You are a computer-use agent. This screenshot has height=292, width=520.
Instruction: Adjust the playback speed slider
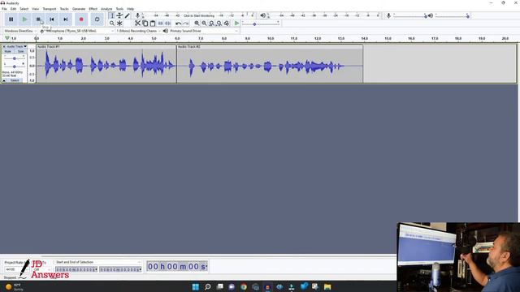pyautogui.click(x=261, y=24)
